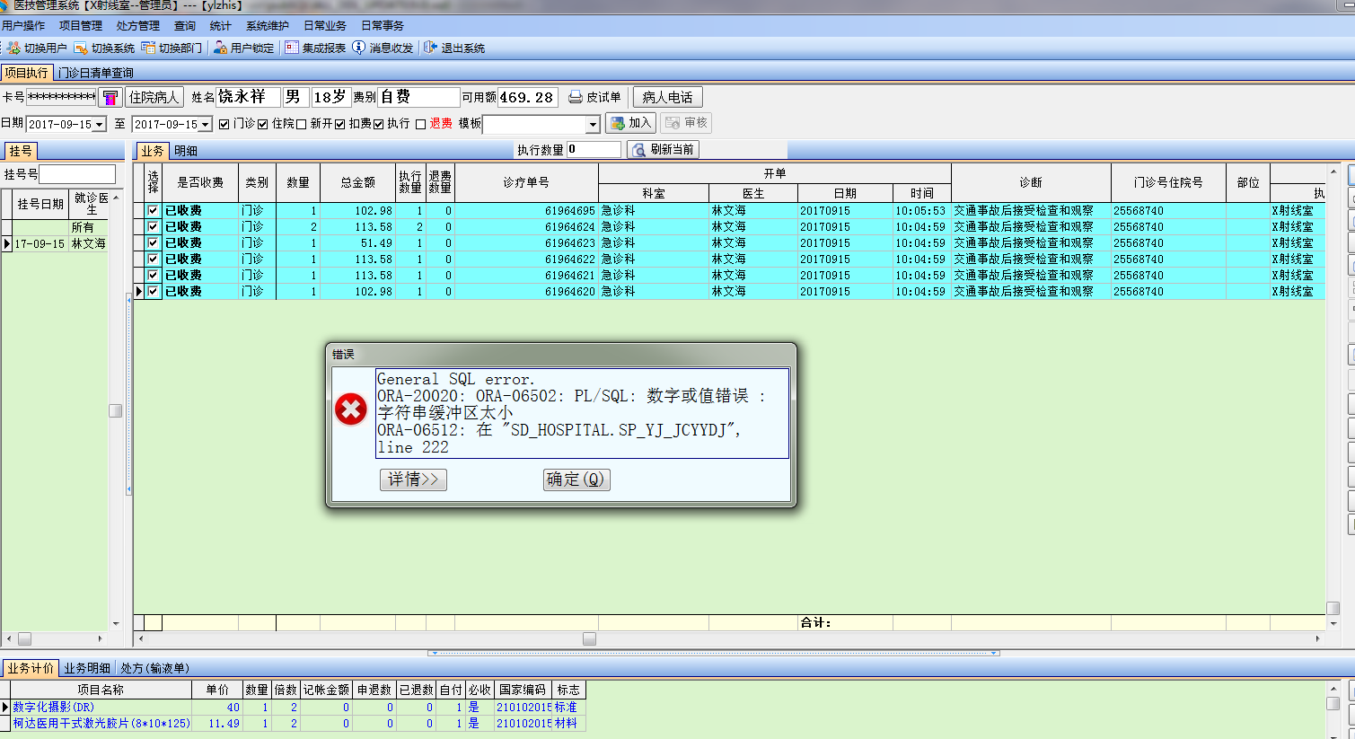The height and width of the screenshot is (739, 1355).
Task: Toggle the 执行 filter checkbox
Action: (x=379, y=124)
